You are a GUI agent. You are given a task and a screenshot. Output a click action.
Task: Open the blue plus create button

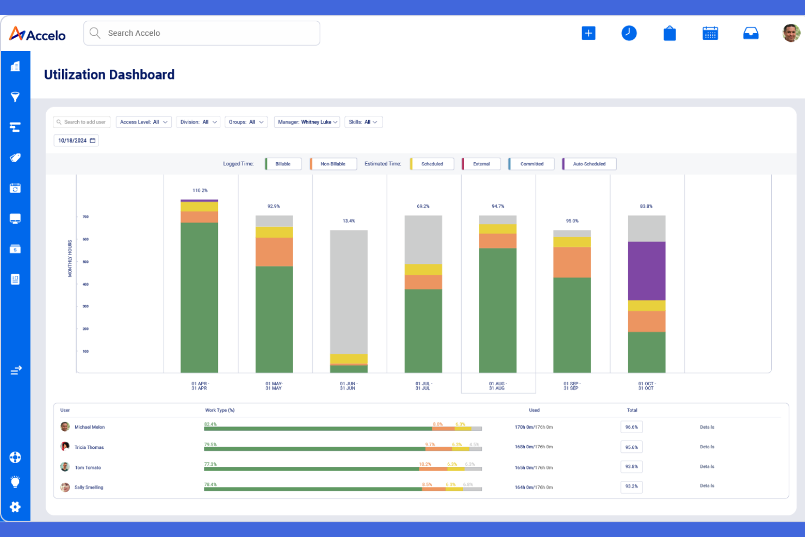(589, 33)
